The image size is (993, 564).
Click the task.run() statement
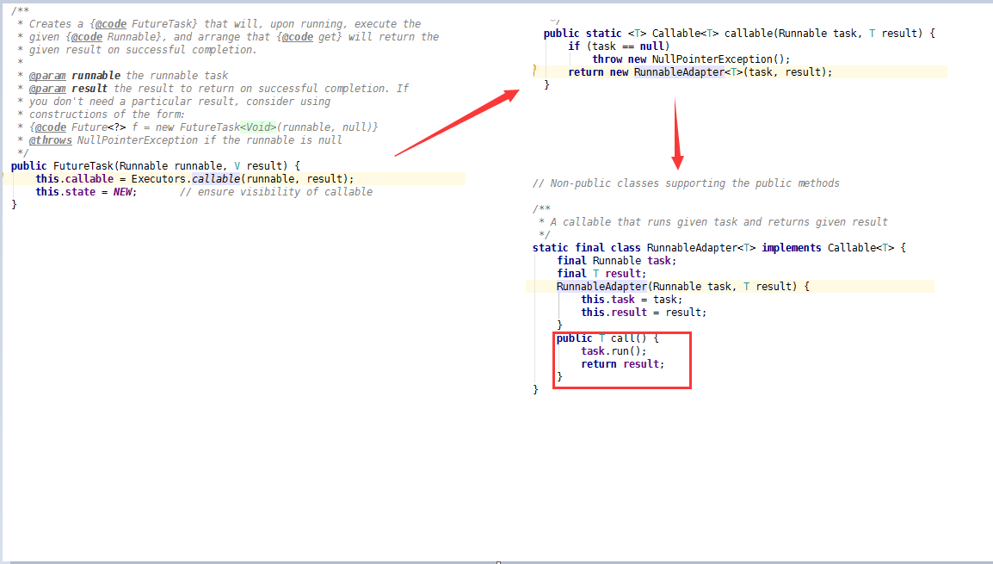tap(613, 351)
